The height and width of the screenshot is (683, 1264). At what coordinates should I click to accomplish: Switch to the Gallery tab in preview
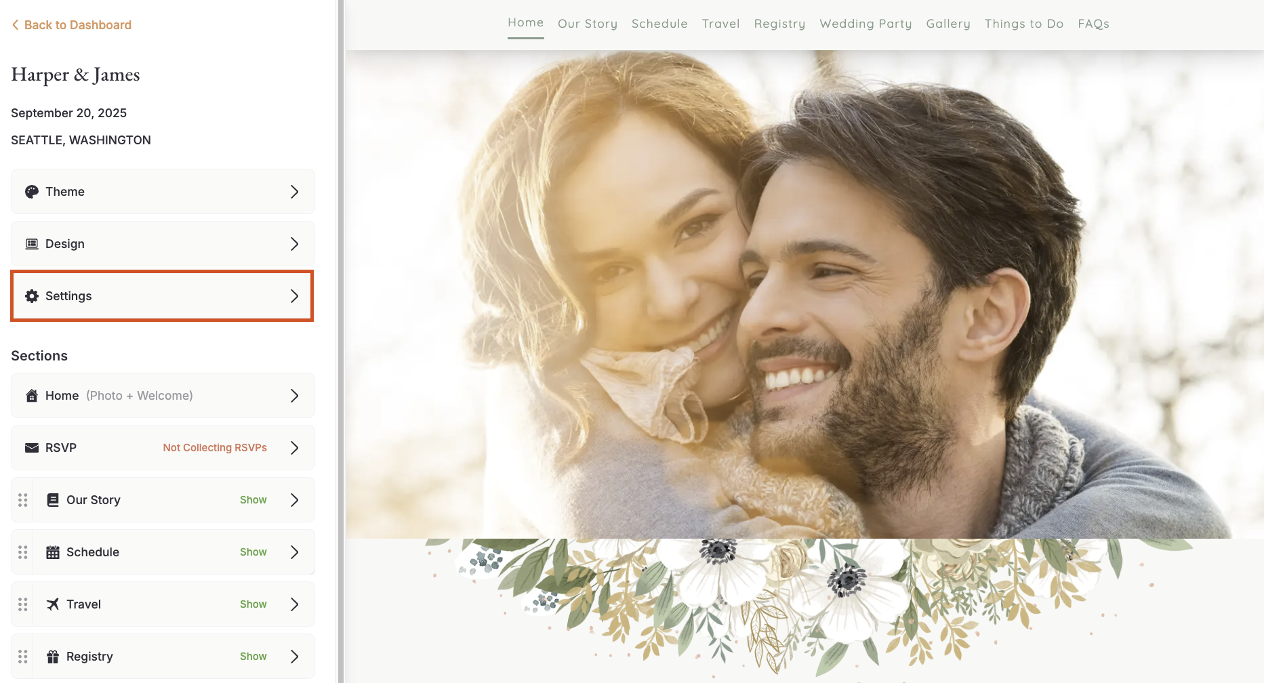point(948,24)
